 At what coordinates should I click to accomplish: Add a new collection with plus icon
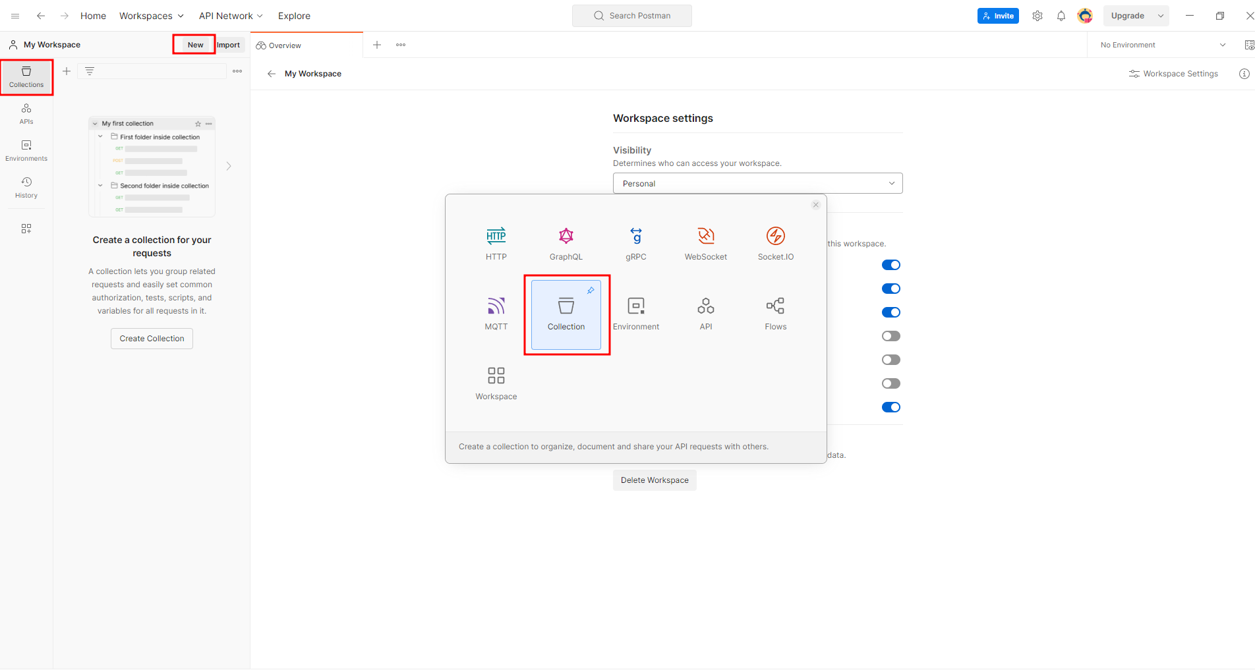67,71
